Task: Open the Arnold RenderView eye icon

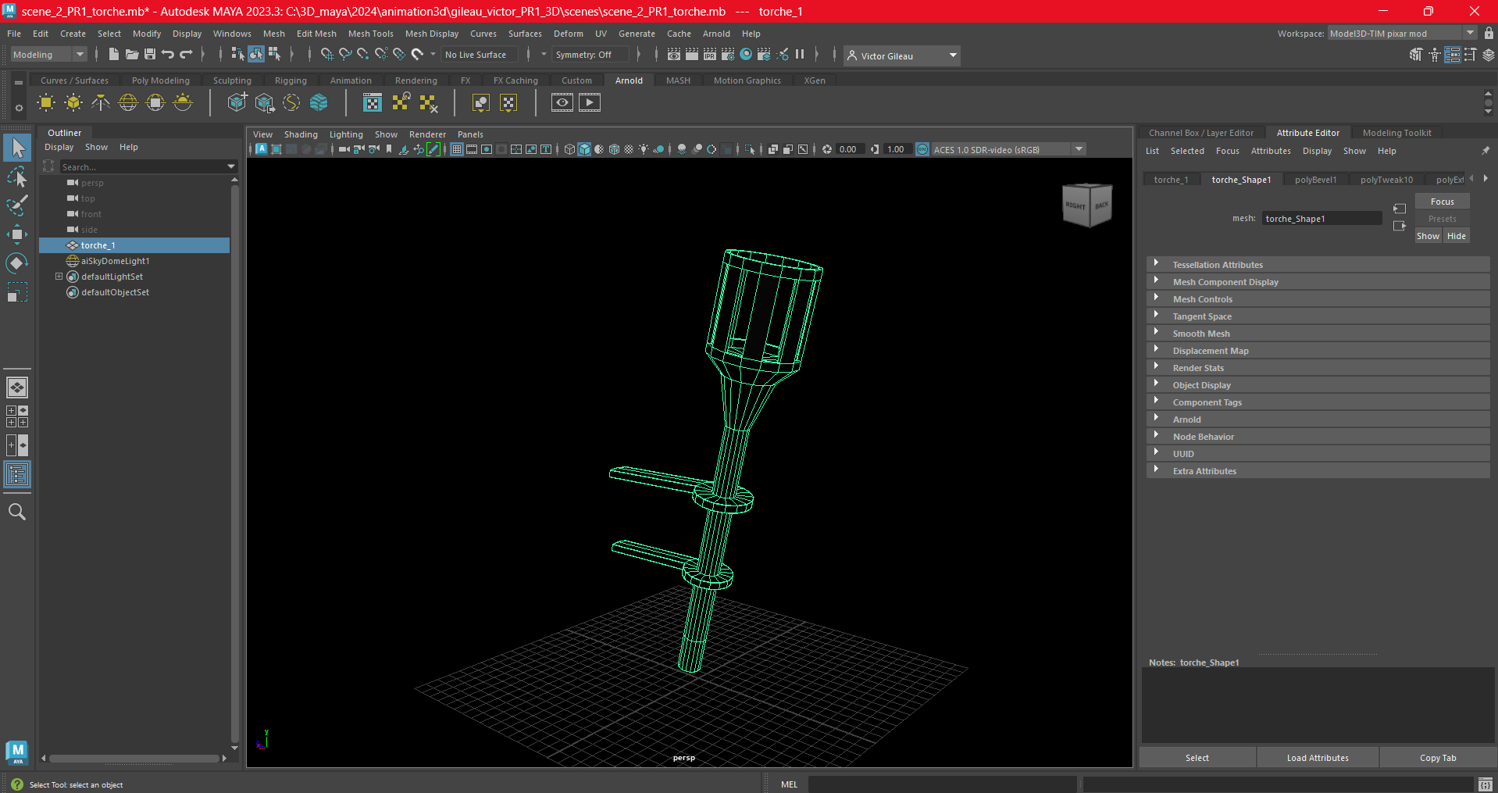Action: [562, 102]
